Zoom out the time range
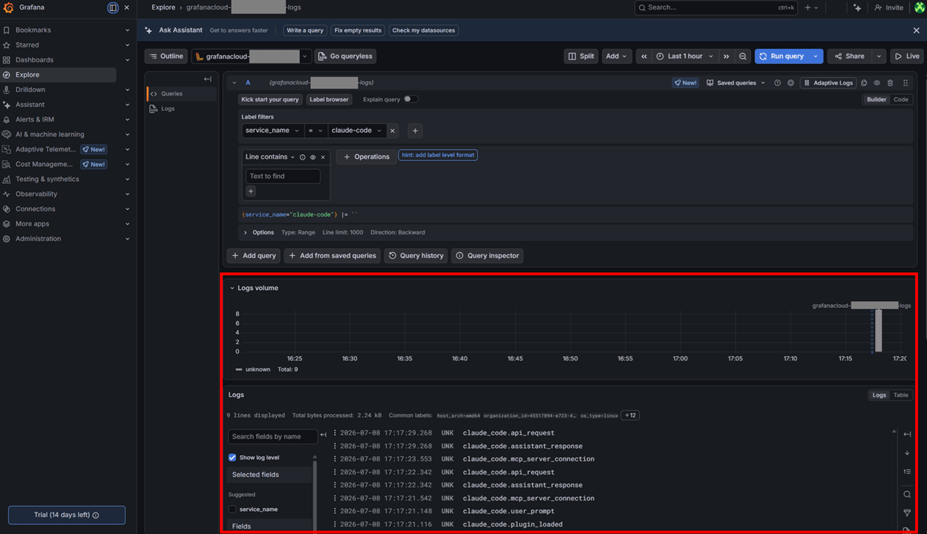 742,56
